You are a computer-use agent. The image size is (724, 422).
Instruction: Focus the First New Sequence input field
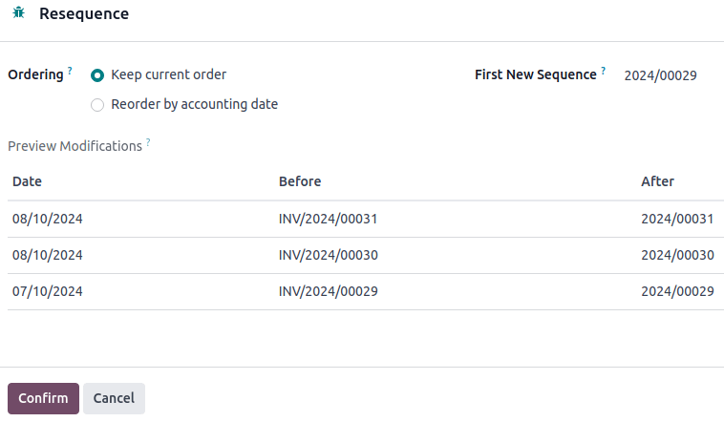point(664,75)
